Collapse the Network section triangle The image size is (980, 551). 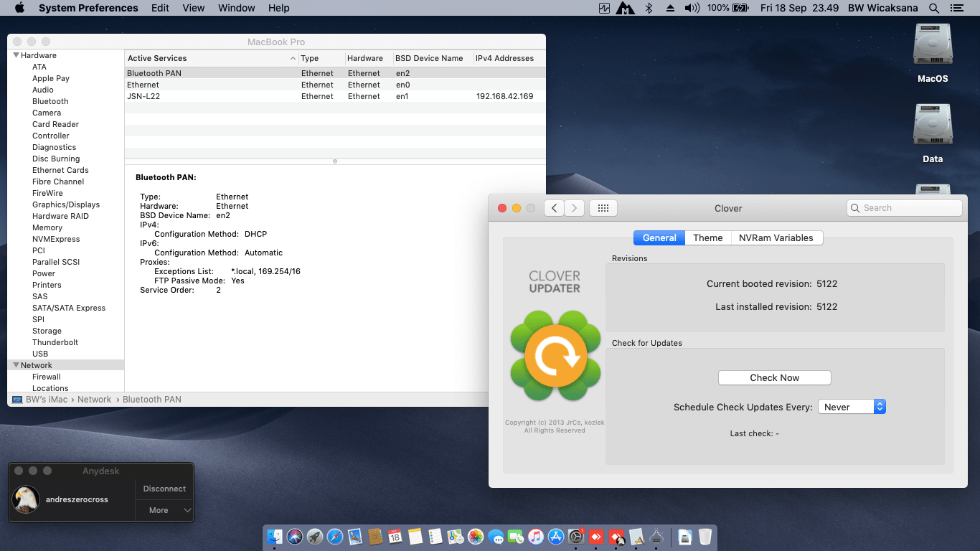[15, 365]
